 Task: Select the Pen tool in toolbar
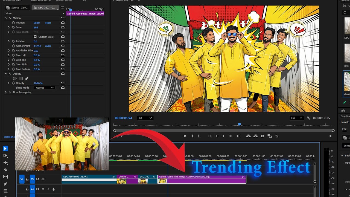click(x=5, y=184)
